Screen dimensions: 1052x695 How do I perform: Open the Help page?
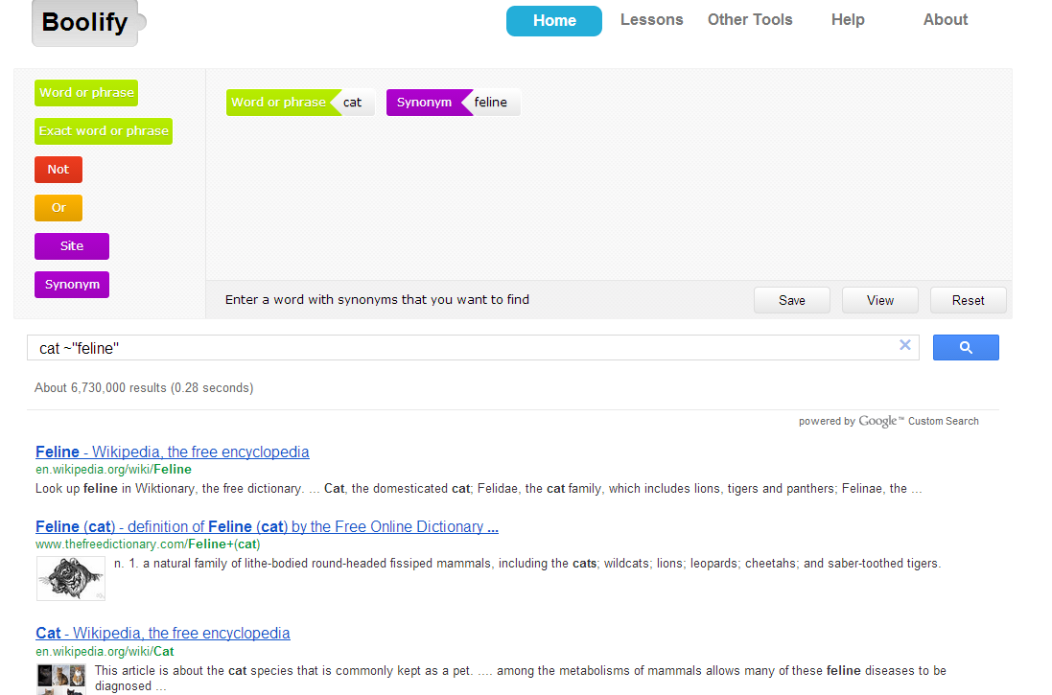(848, 20)
